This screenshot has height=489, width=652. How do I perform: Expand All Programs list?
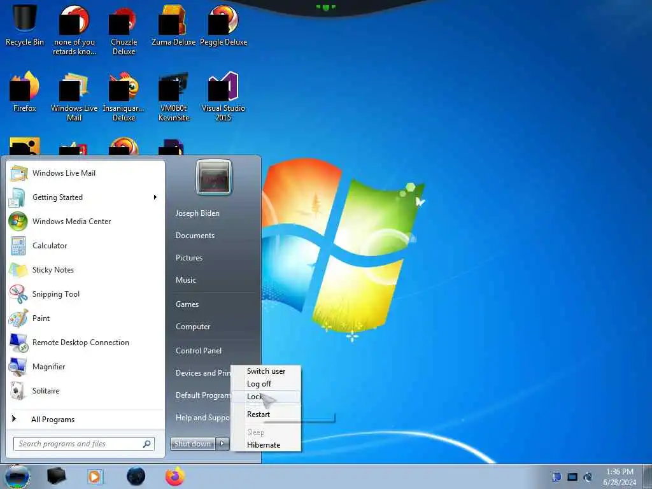[86, 419]
